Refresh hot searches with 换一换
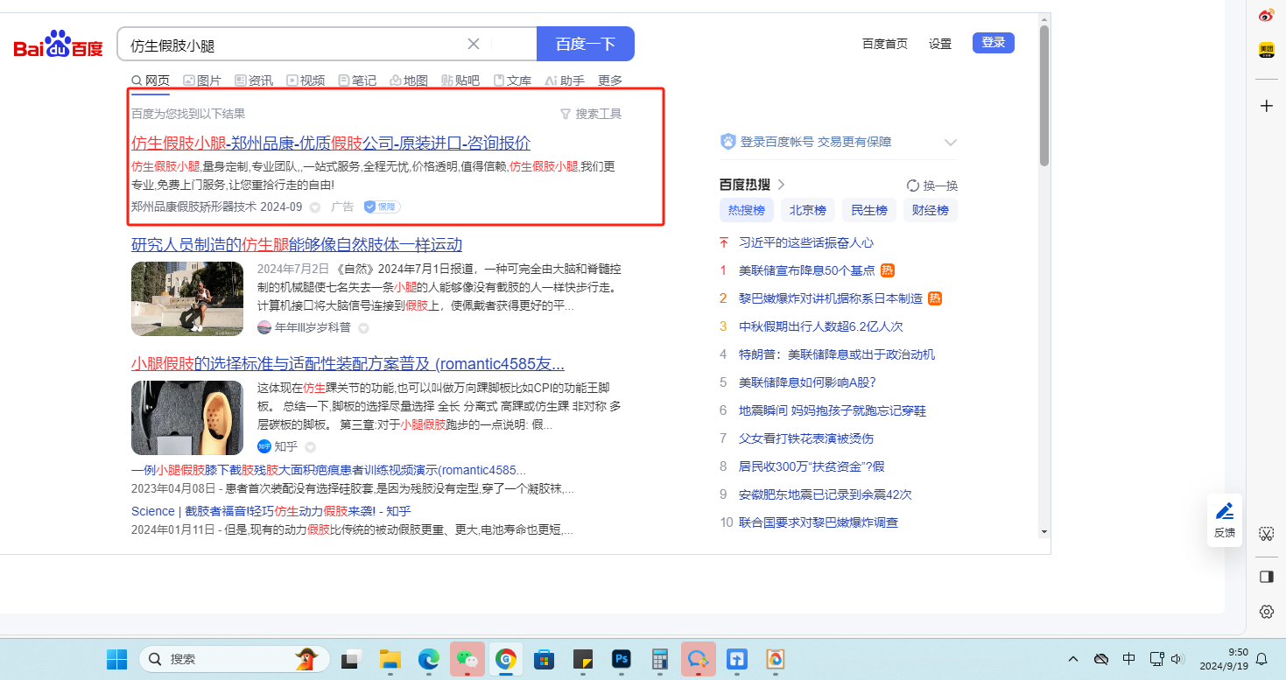Screen dimensions: 1286x680 point(932,185)
